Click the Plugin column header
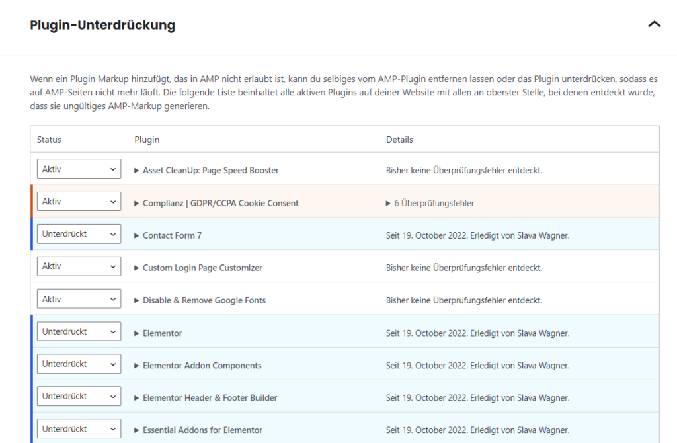677x443 pixels. click(x=147, y=140)
